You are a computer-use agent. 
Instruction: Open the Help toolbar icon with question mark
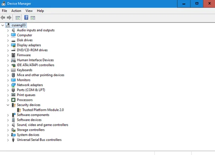click(26, 18)
